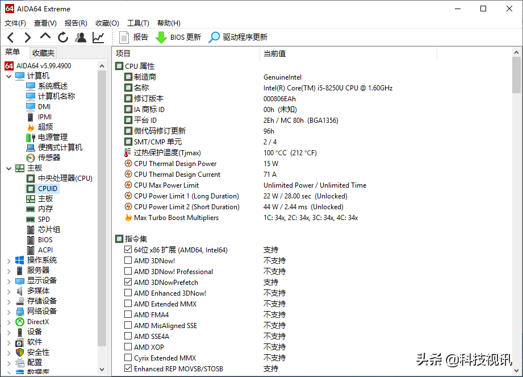Expand the 显示设备 tree node

(9, 281)
